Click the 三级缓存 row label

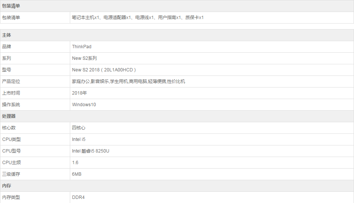click(x=11, y=174)
